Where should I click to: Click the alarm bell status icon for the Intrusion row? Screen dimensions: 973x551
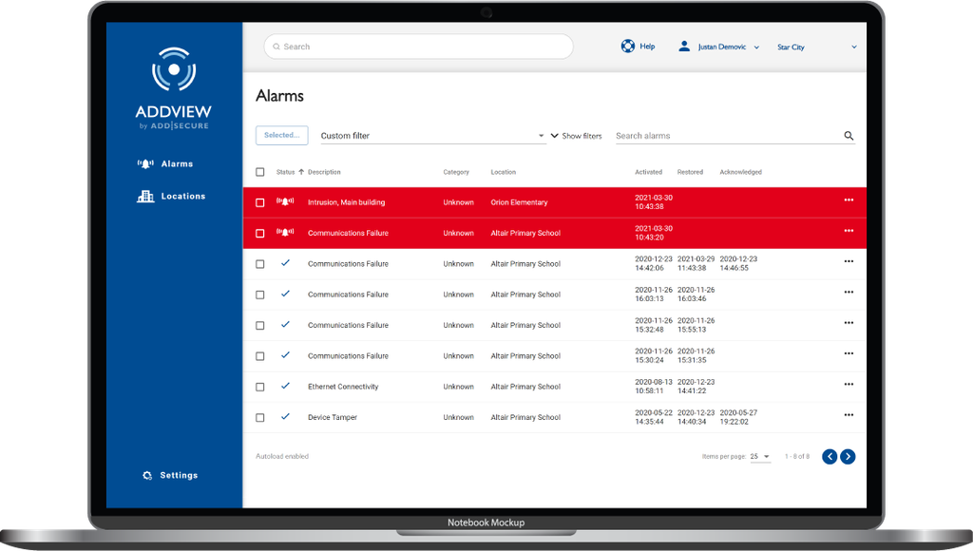(285, 201)
